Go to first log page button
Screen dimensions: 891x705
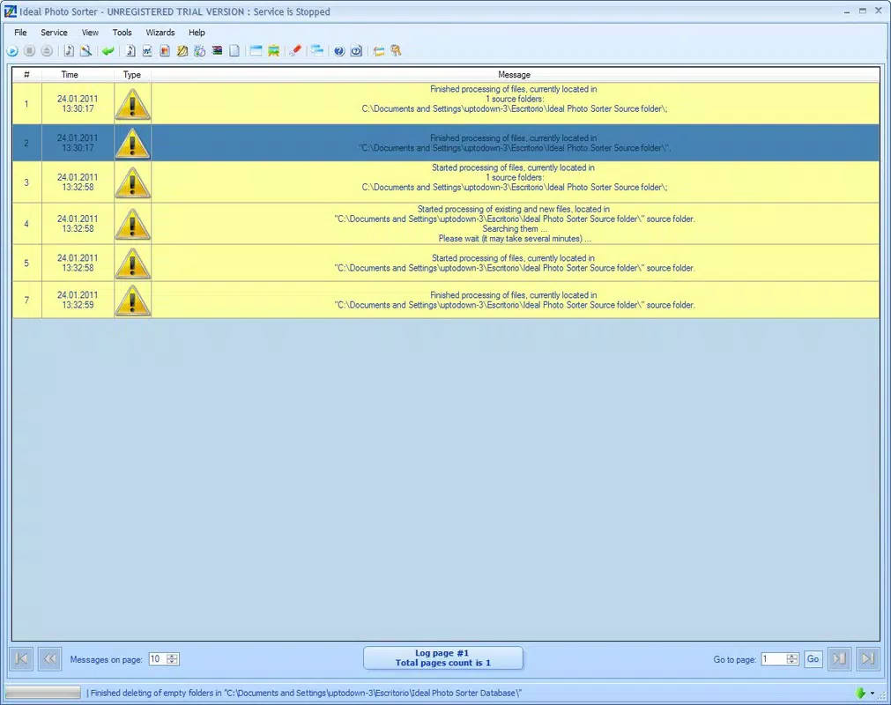22,659
